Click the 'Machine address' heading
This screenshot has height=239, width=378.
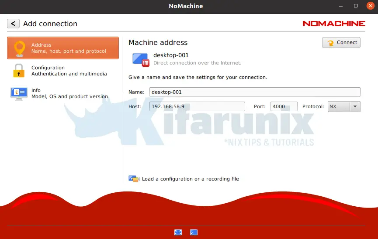click(x=158, y=42)
